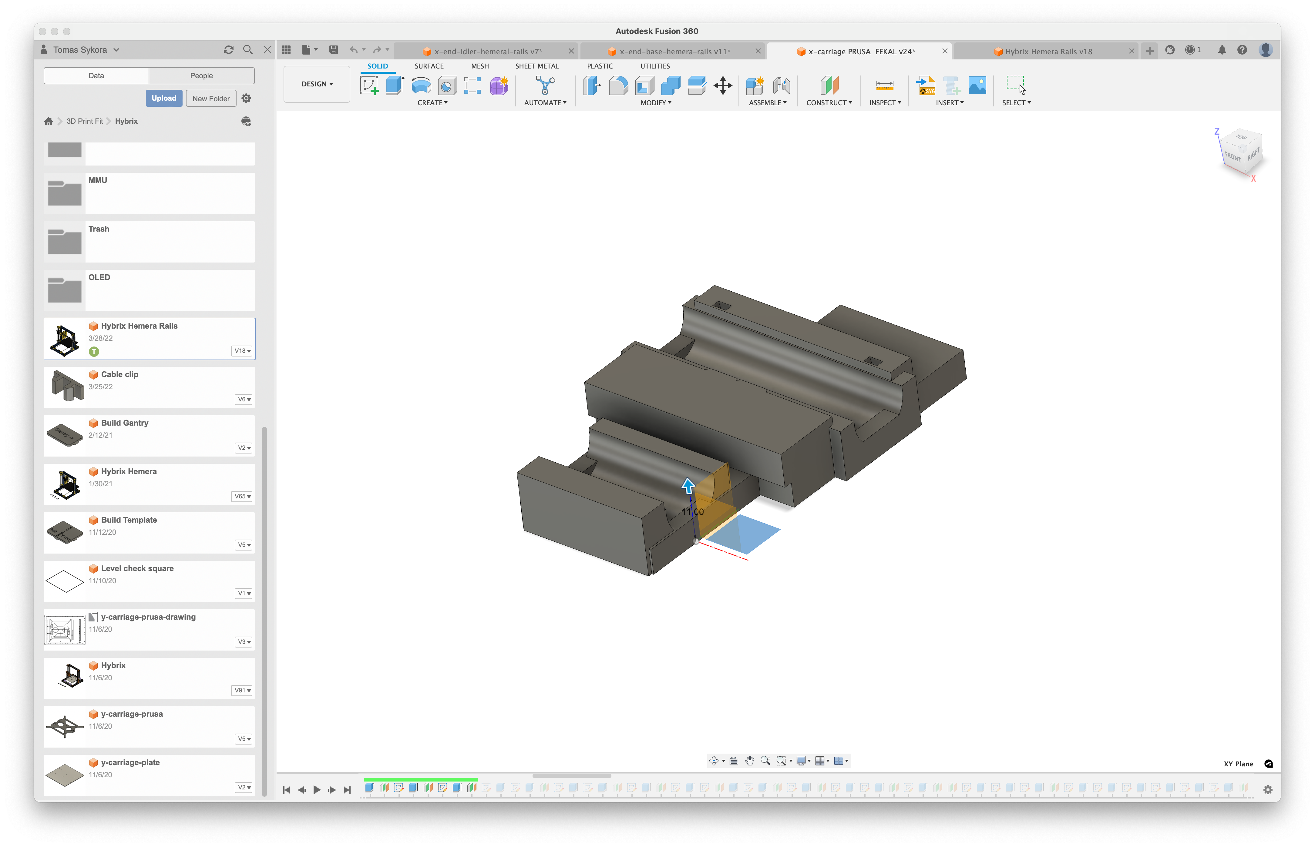
Task: Expand the CREATE menu
Action: point(432,103)
